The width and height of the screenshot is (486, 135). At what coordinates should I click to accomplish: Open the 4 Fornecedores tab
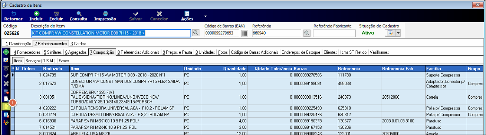point(27,52)
